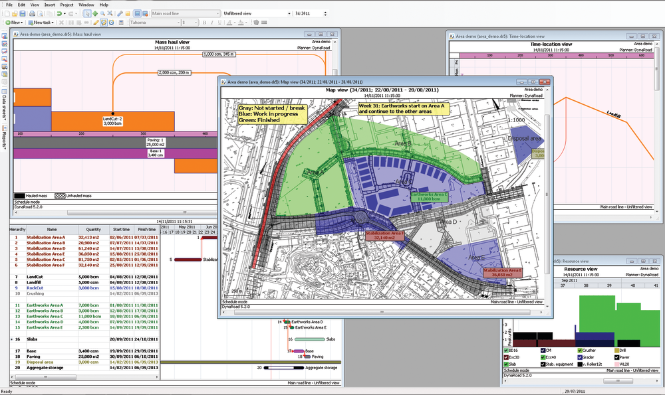This screenshot has height=395, width=665.
Task: Choose the magnifier zoom tool
Action: (x=102, y=13)
